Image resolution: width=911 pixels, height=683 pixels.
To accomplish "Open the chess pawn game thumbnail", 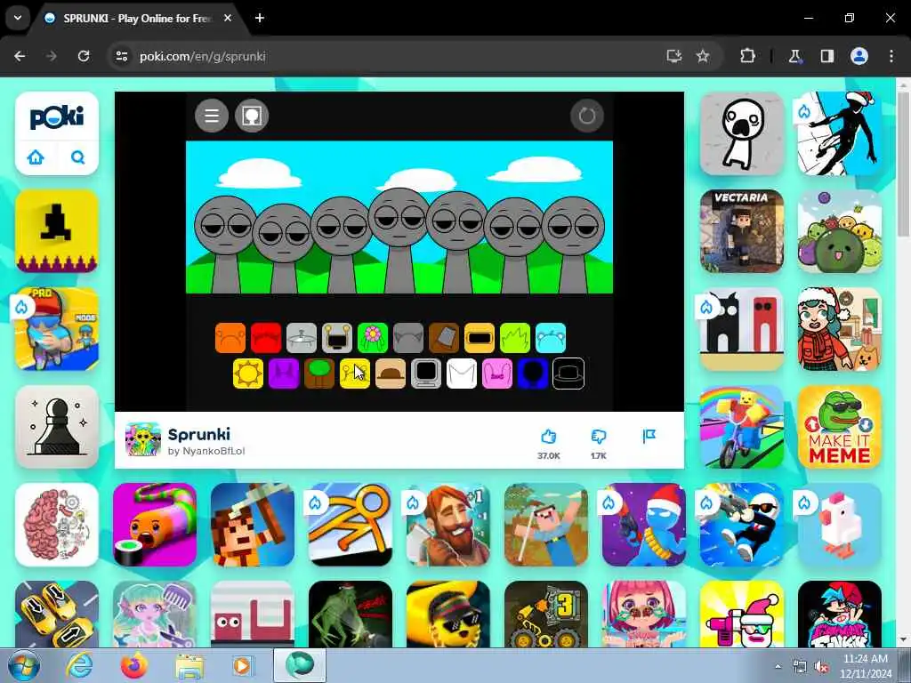I will 57,427.
